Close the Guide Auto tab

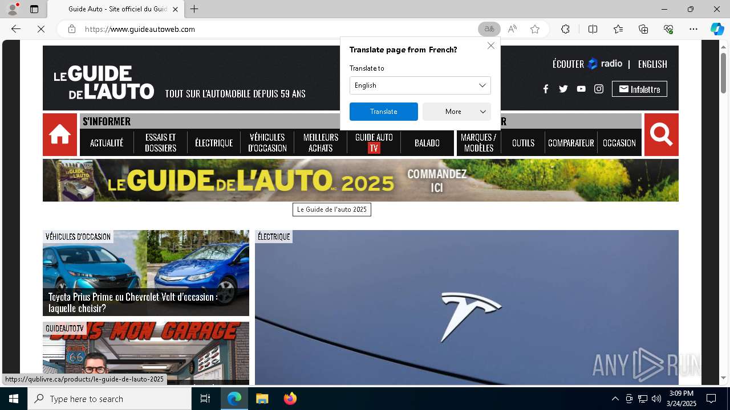[x=175, y=9]
